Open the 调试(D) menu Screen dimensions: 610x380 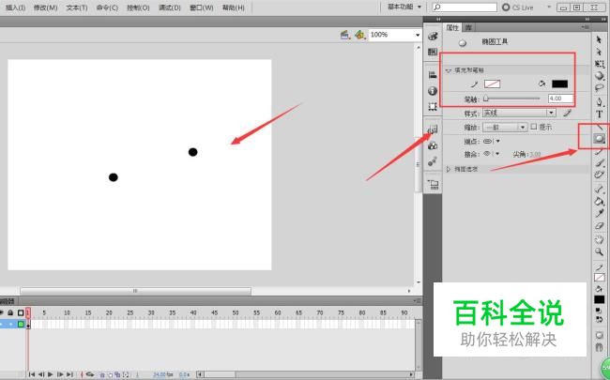(x=170, y=8)
